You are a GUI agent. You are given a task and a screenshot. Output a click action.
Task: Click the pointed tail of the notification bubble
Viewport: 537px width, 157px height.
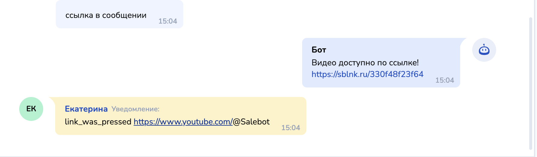(52, 99)
